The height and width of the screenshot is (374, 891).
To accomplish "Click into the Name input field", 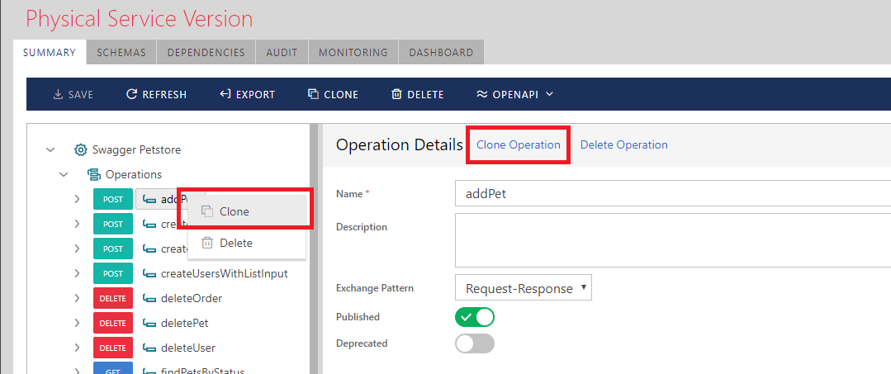I will point(671,194).
